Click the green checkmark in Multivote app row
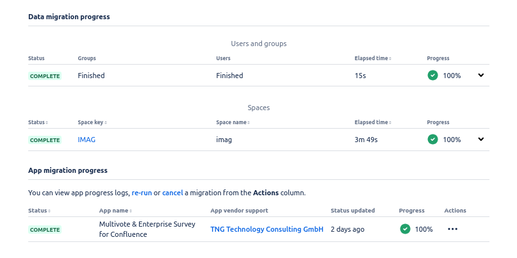Viewport: 517px width, 258px height. [405, 229]
